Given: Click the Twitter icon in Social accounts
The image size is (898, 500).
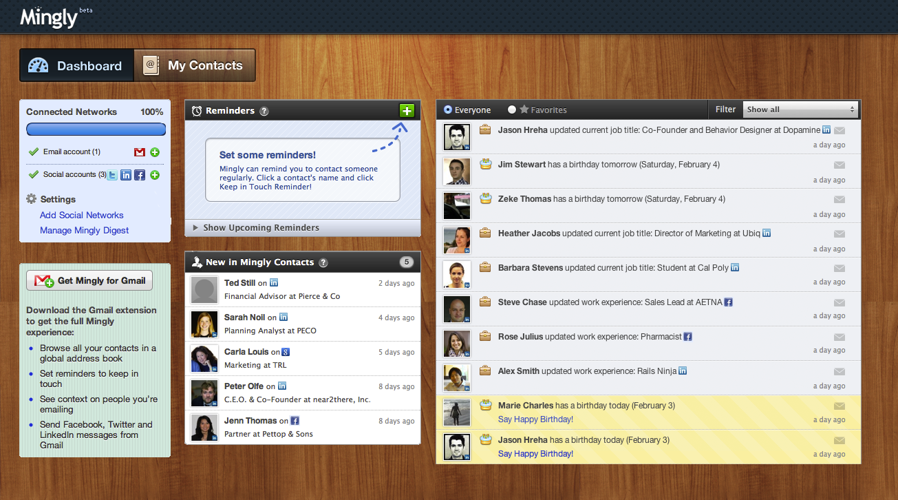Looking at the screenshot, I should [112, 175].
